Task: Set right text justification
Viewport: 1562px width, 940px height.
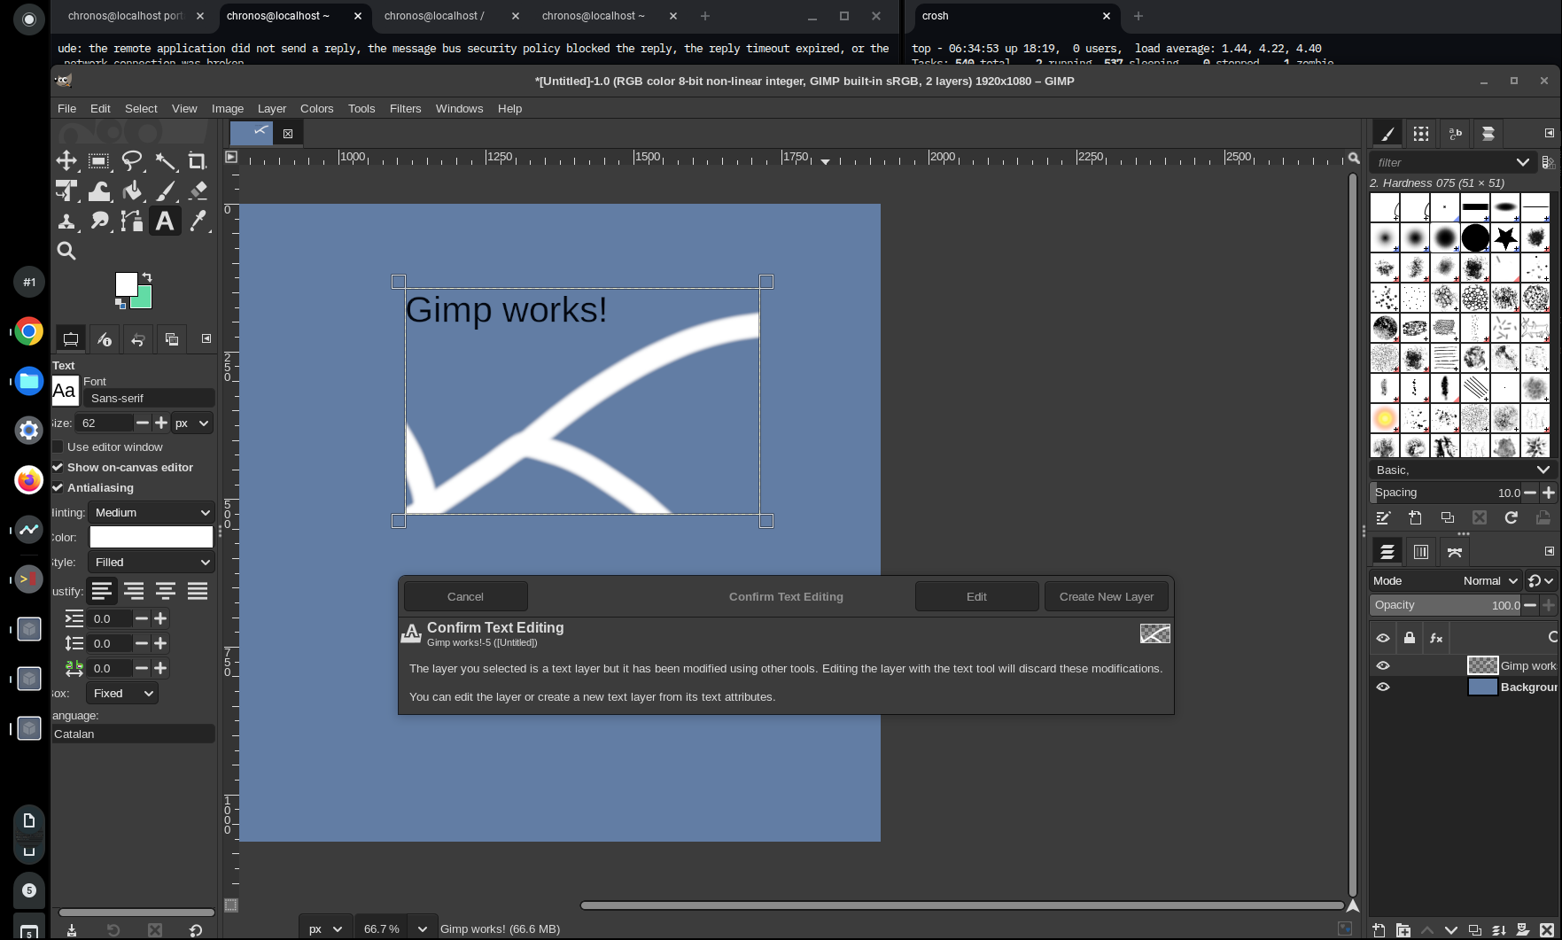Action: point(134,591)
